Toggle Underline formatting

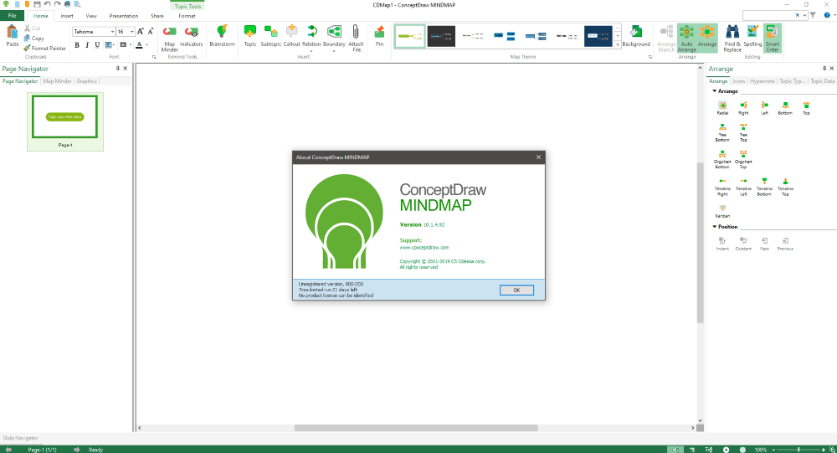pos(97,45)
